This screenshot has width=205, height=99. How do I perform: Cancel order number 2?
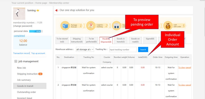(188, 85)
